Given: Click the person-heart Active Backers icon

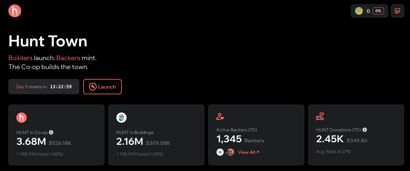Looking at the screenshot, I should 220,117.
